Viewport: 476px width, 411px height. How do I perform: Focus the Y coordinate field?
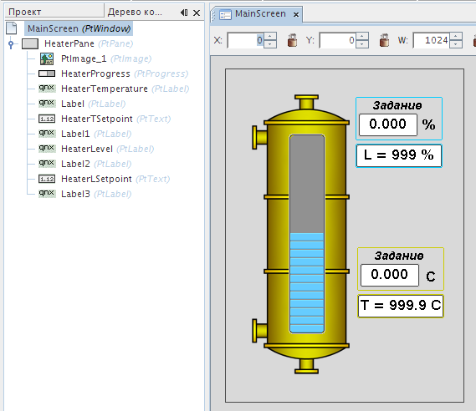tap(338, 40)
